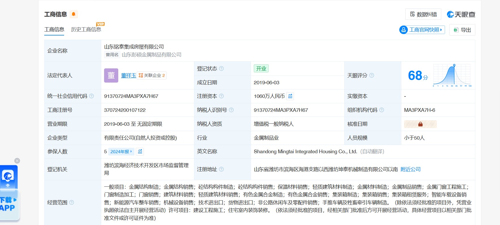Export data with the 导出 button

tap(462, 30)
